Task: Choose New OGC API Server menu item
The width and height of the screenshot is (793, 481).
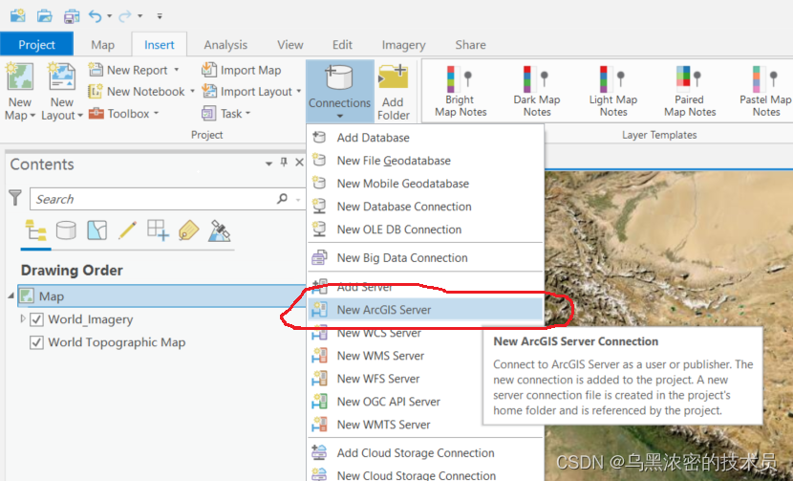Action: pyautogui.click(x=395, y=402)
